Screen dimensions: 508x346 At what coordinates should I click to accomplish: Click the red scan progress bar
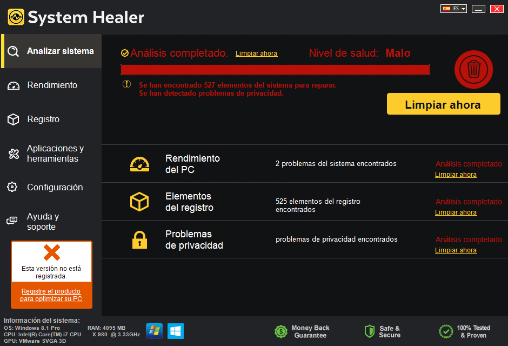pyautogui.click(x=275, y=70)
